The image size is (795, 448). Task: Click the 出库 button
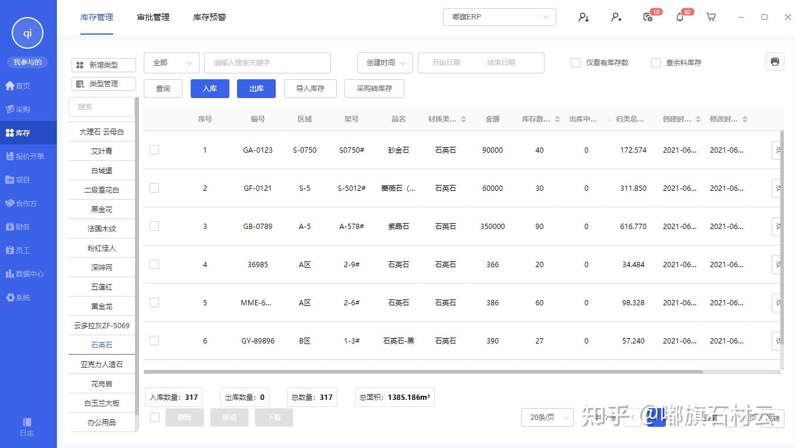(x=256, y=89)
